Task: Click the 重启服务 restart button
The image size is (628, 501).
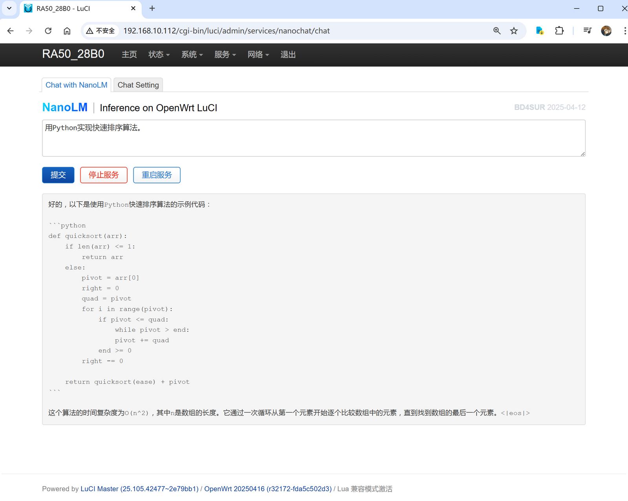Action: click(x=157, y=175)
